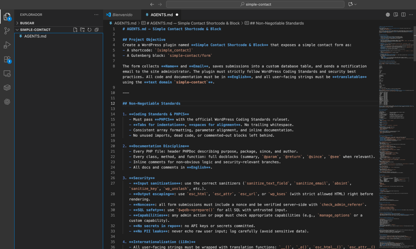Expand the BUSCAR section
The height and width of the screenshot is (249, 416).
58,23
